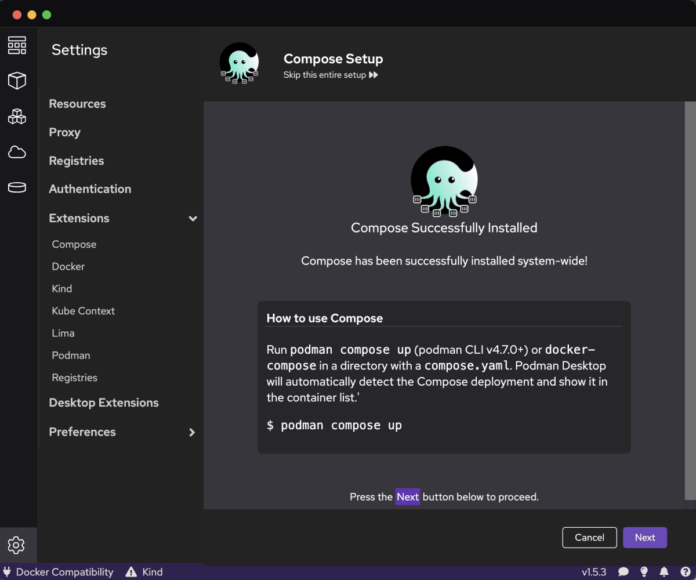This screenshot has width=696, height=580.
Task: Click the Settings gear icon
Action: 16,545
